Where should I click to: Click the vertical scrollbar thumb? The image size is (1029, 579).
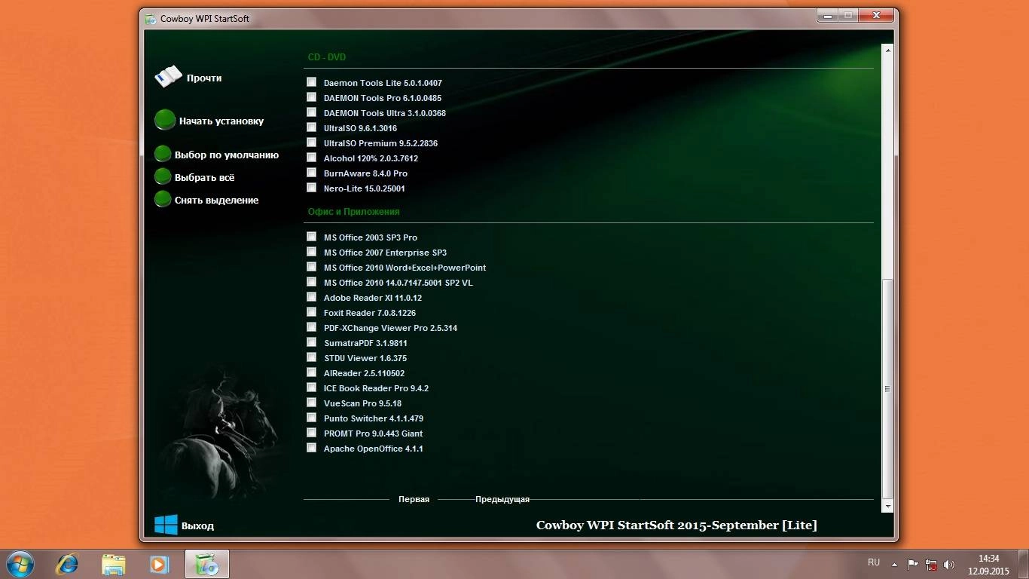click(887, 388)
